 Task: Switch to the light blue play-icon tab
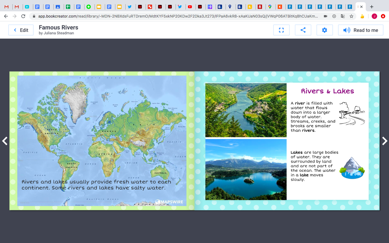point(27,6)
